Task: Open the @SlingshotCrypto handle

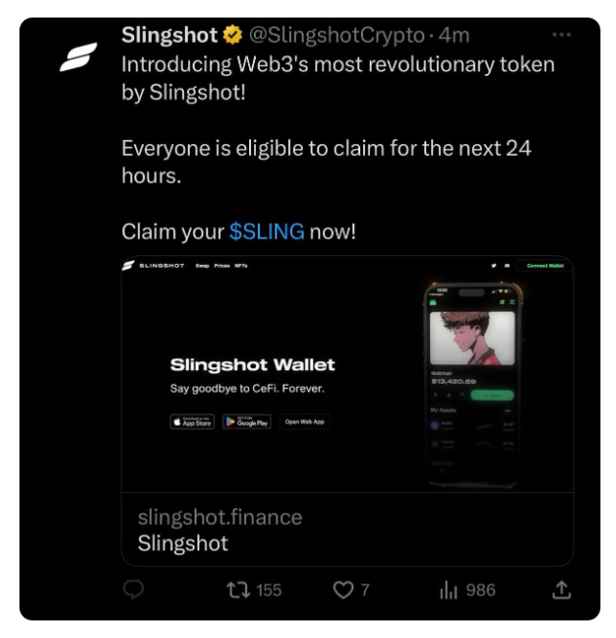Action: (337, 35)
